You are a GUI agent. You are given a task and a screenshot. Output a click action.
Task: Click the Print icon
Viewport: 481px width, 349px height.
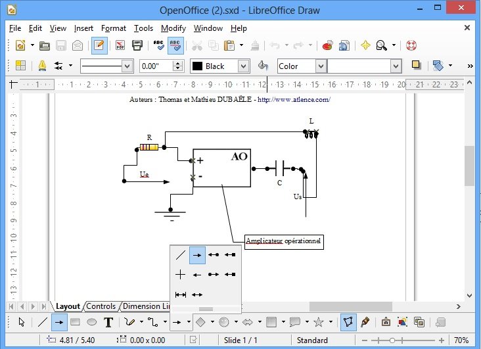tap(137, 45)
